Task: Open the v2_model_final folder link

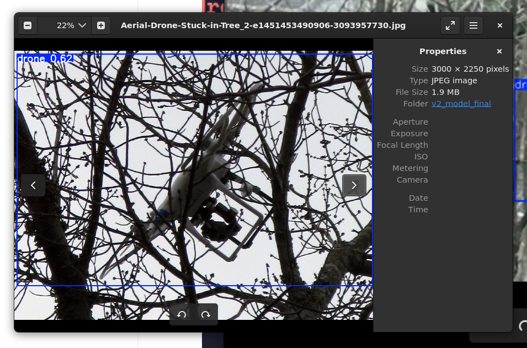Action: pyautogui.click(x=461, y=104)
